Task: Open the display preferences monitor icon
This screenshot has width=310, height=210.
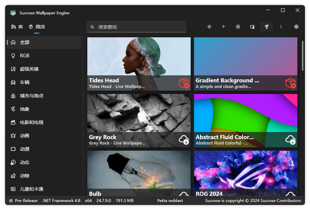Action: 252,27
